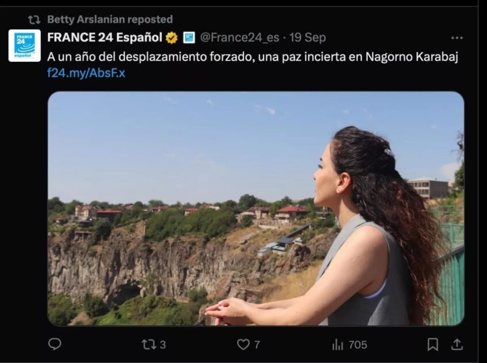This screenshot has height=363, width=487.
Task: Click the repost count of 3
Action: click(163, 345)
